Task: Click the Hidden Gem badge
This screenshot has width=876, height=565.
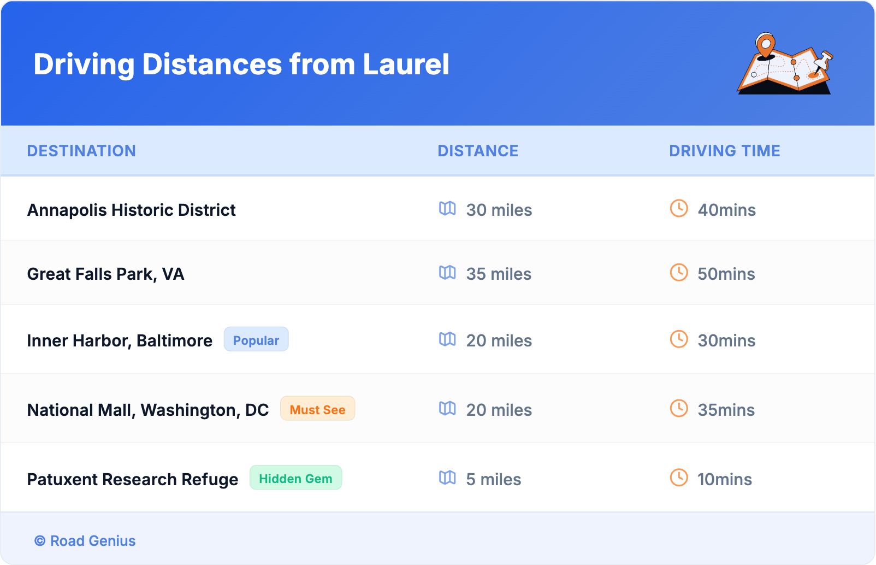Action: pyautogui.click(x=295, y=479)
